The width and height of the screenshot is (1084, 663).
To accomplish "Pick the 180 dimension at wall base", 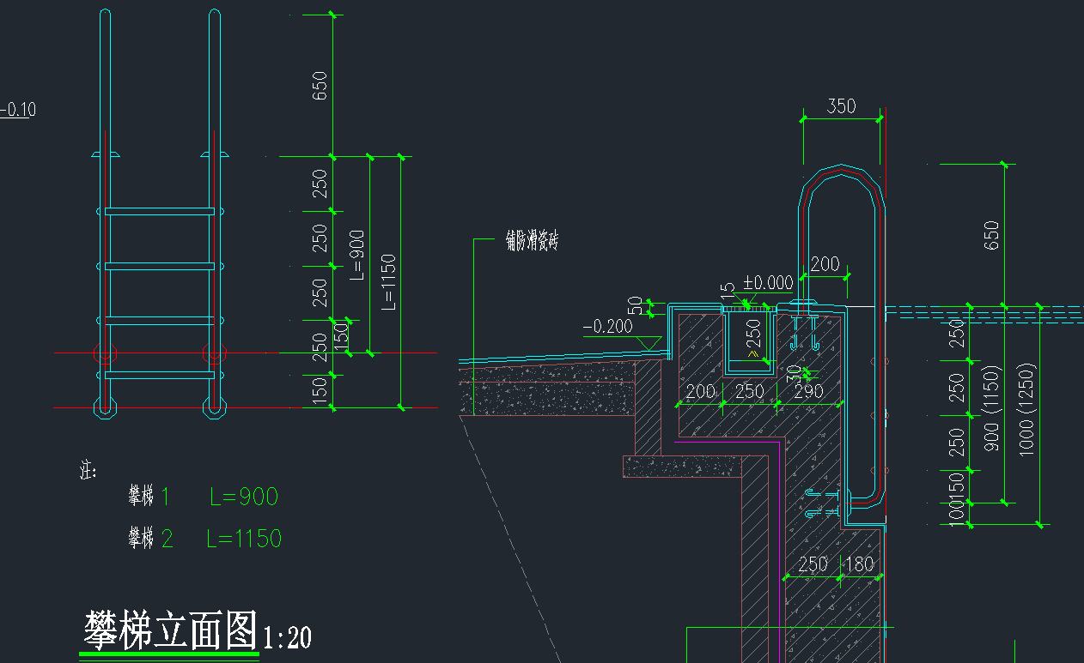I will click(x=859, y=564).
